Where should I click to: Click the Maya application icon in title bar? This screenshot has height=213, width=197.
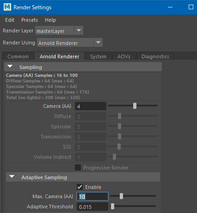click(x=7, y=7)
